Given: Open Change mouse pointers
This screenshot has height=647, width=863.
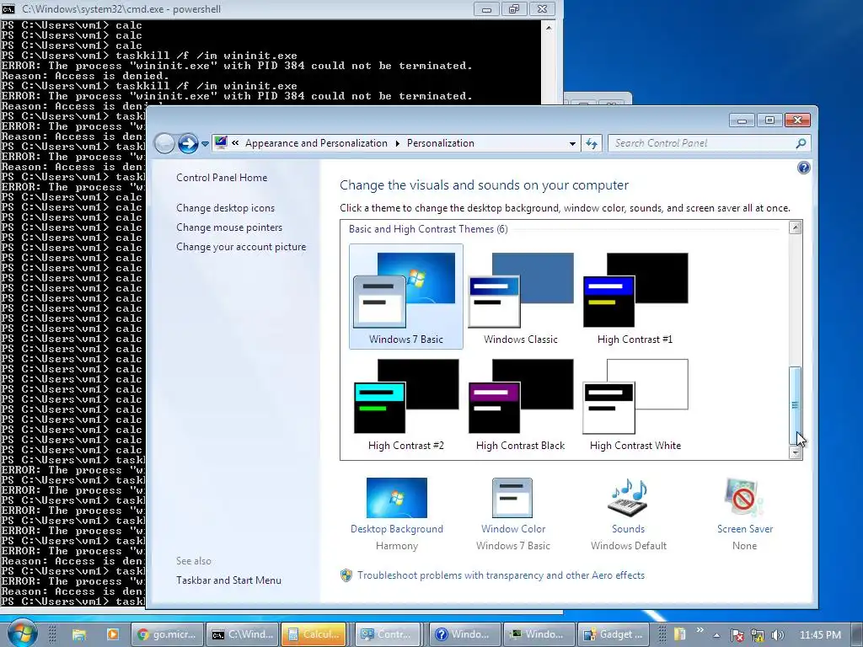Looking at the screenshot, I should (229, 227).
